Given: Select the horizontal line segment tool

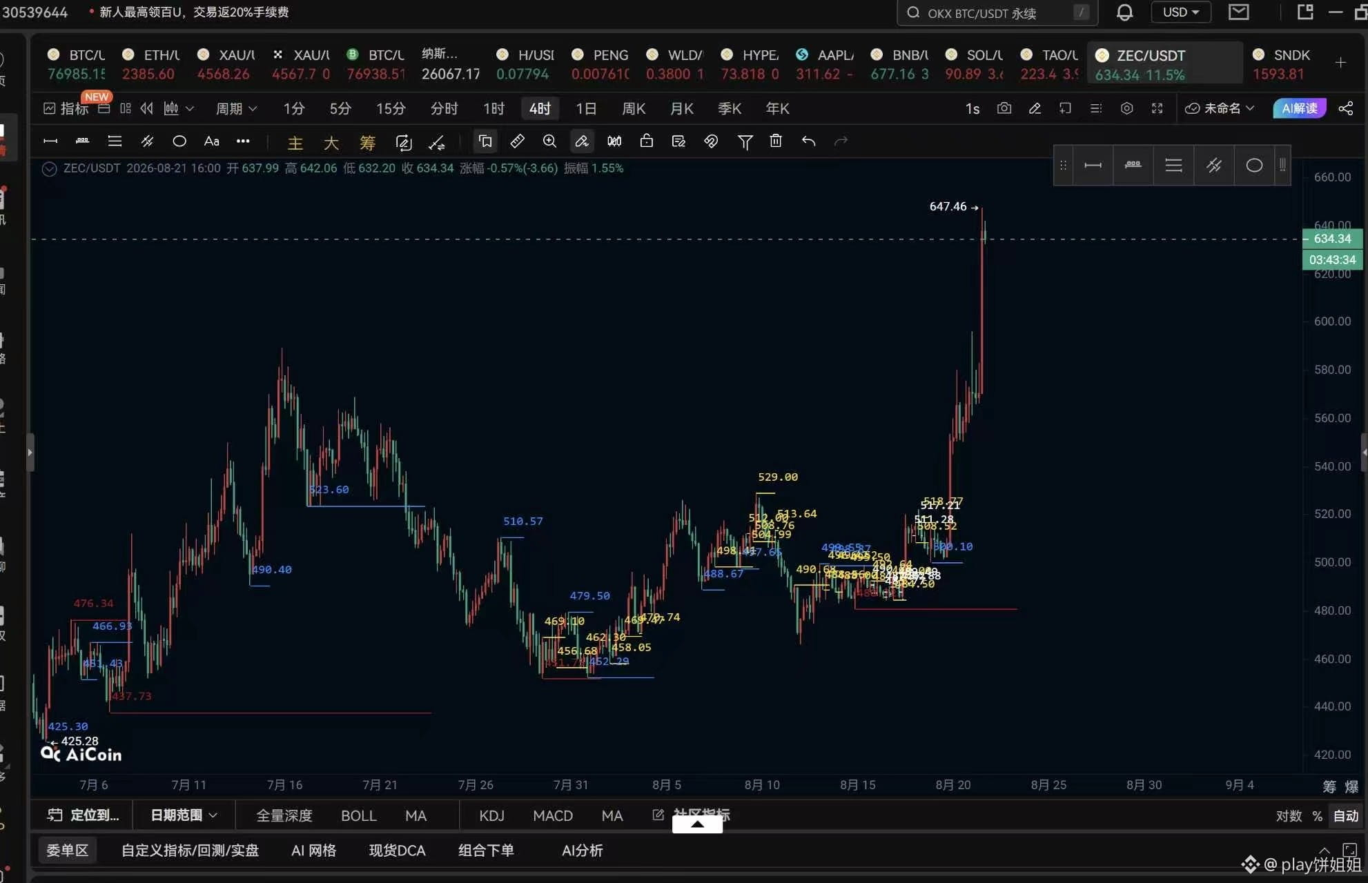Looking at the screenshot, I should (x=50, y=141).
